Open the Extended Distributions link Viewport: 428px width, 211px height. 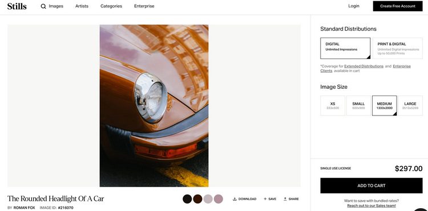pyautogui.click(x=364, y=67)
